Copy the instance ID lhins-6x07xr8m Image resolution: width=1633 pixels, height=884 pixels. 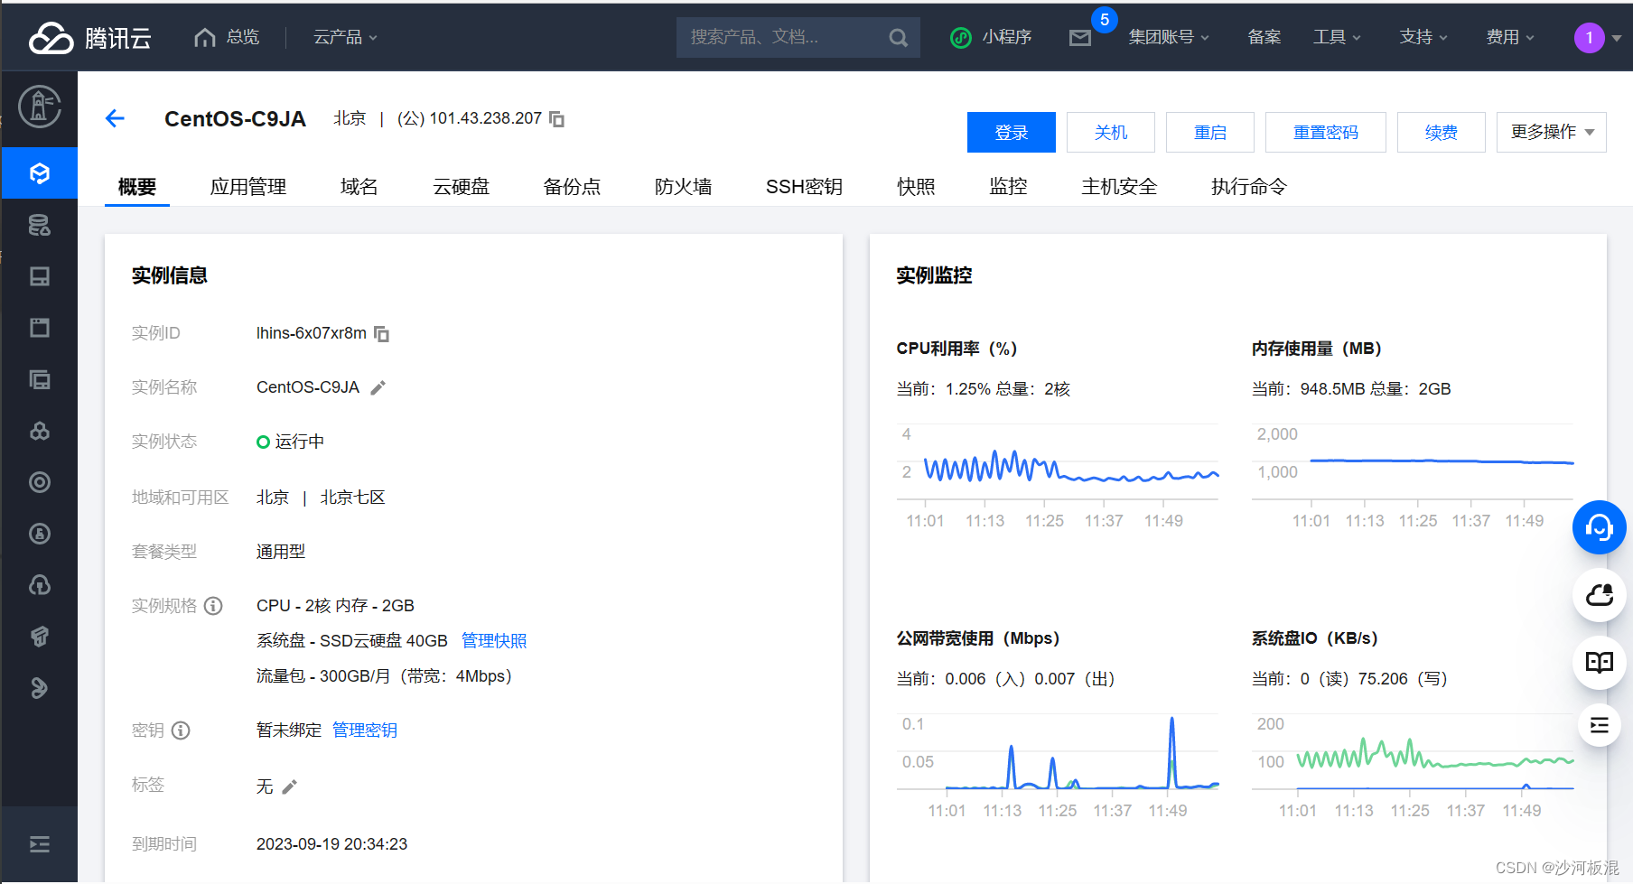coord(382,334)
